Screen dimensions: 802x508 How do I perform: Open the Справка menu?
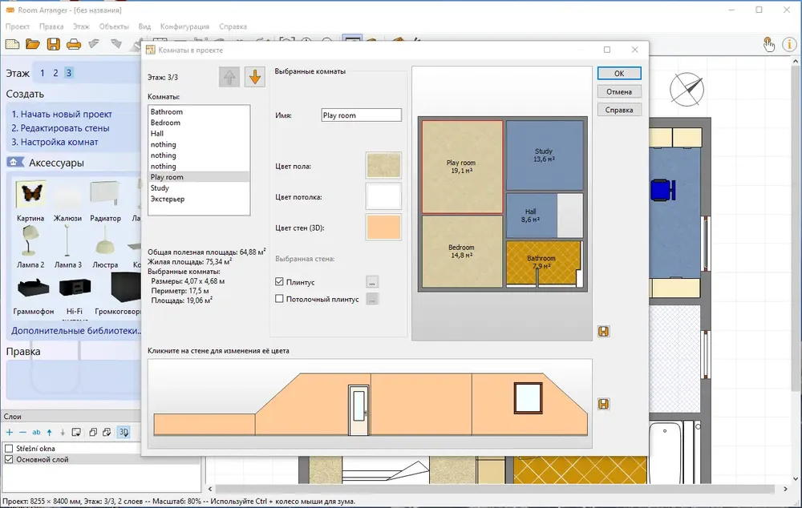point(233,26)
